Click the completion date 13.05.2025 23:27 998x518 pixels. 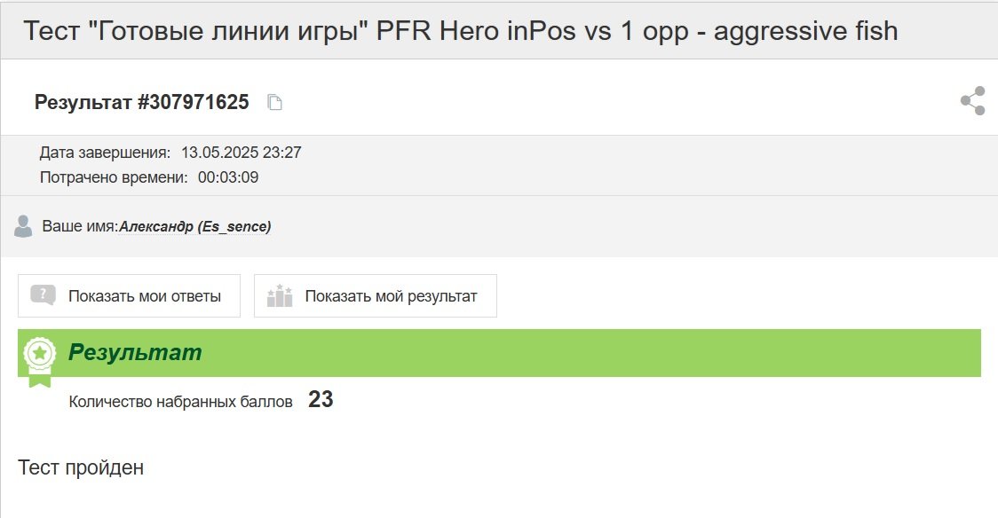click(242, 153)
